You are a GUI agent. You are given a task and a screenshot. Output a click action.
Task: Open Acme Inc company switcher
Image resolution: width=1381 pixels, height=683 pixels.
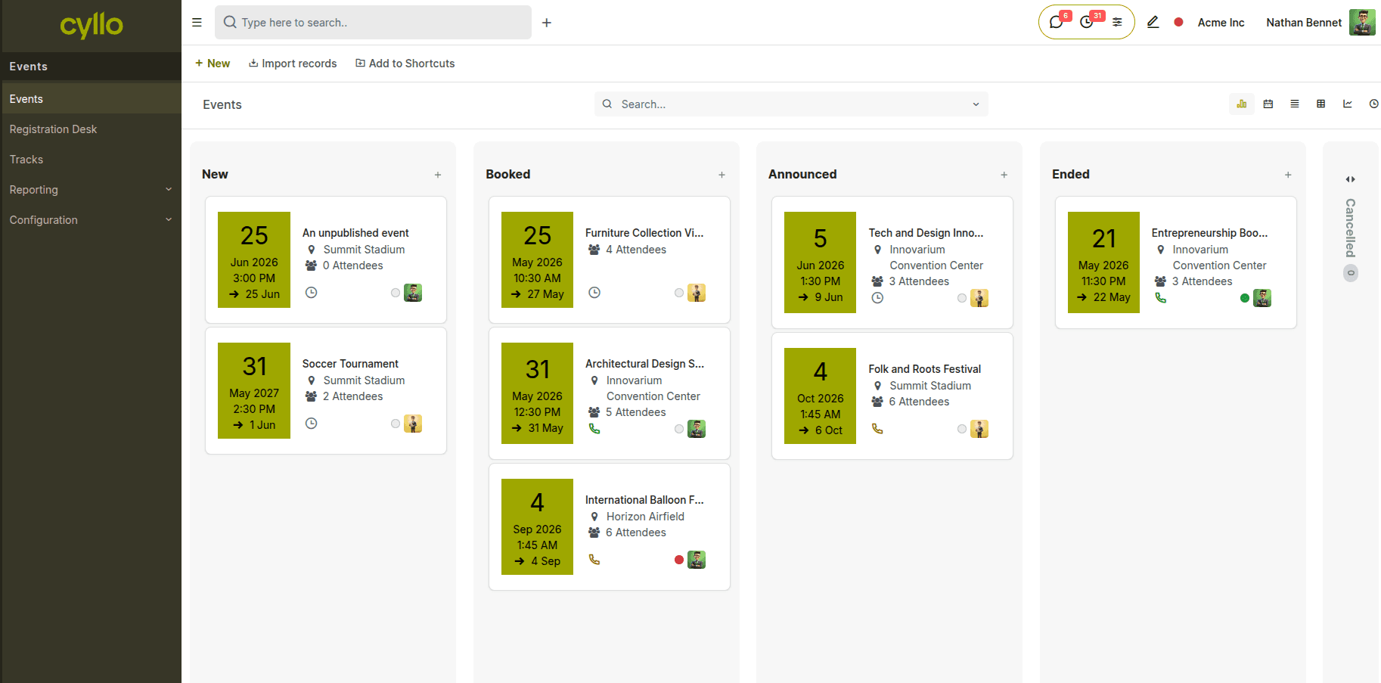(1221, 23)
